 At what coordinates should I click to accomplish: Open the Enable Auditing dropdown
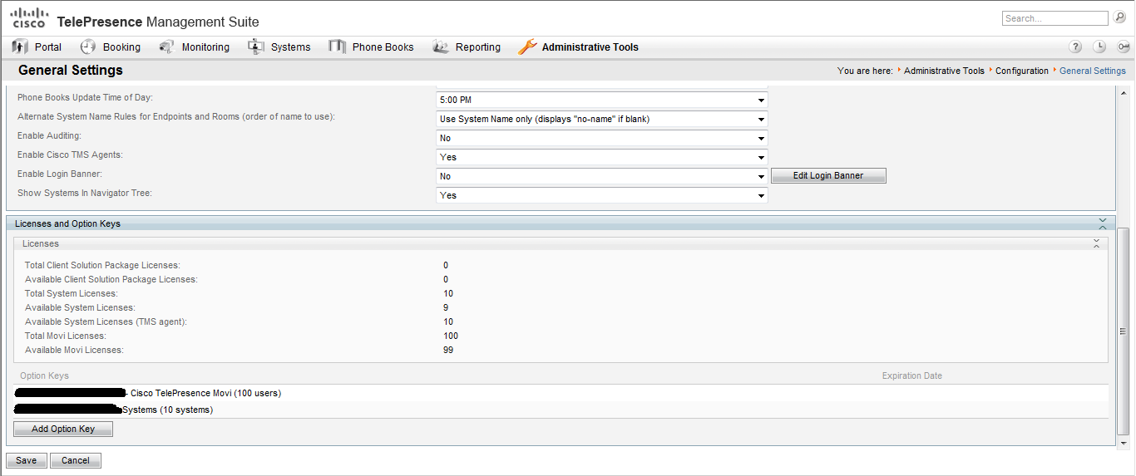point(601,138)
